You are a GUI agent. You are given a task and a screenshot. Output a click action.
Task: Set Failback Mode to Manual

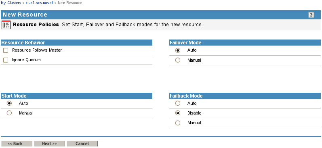[178, 123]
